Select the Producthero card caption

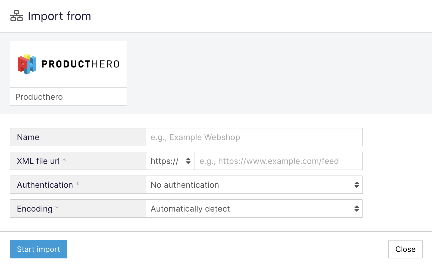(39, 97)
